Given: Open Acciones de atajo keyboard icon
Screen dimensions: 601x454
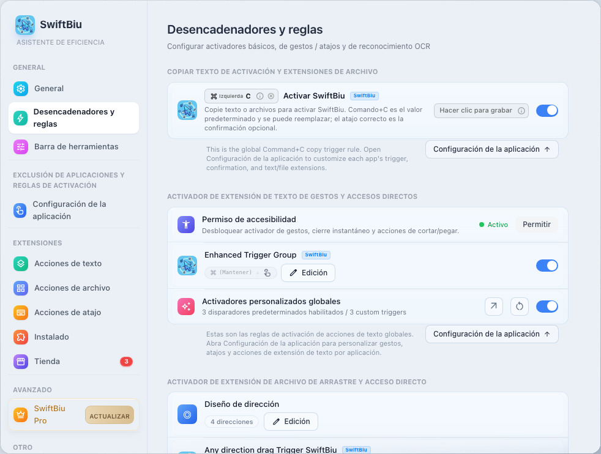Looking at the screenshot, I should tap(21, 313).
